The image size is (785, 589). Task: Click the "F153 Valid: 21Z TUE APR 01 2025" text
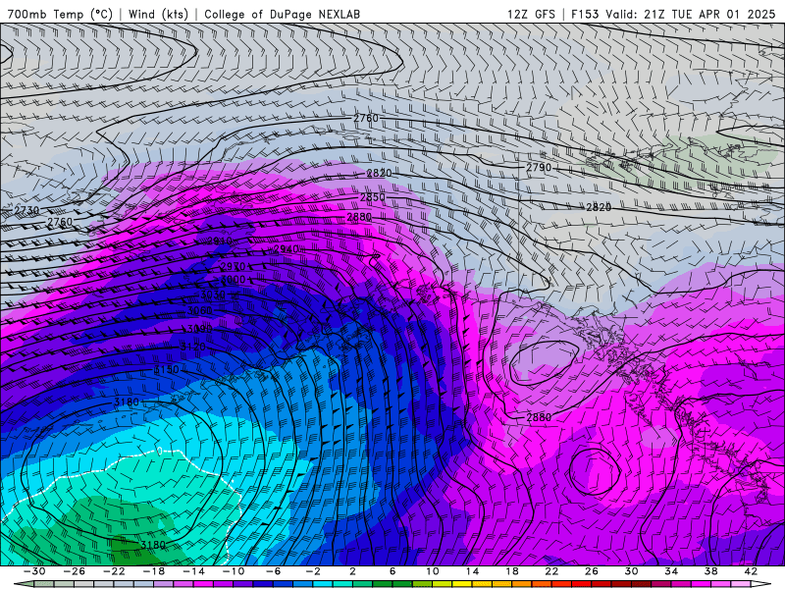673,14
